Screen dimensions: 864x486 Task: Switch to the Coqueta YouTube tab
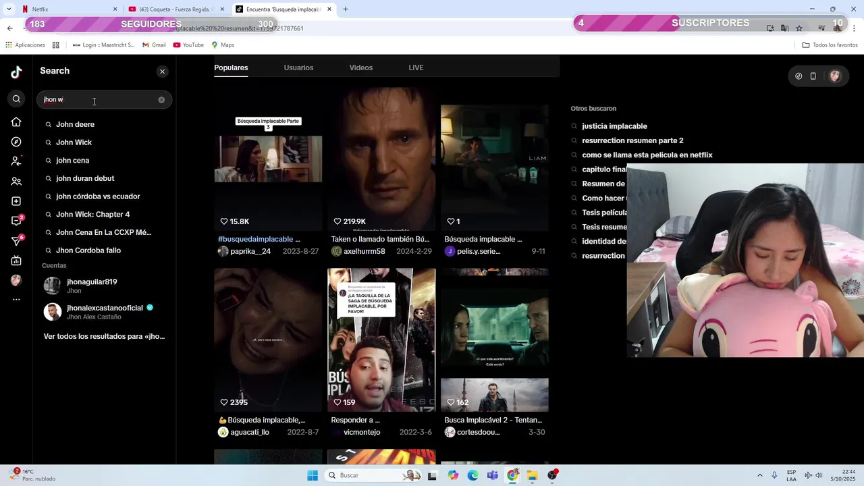(x=175, y=9)
